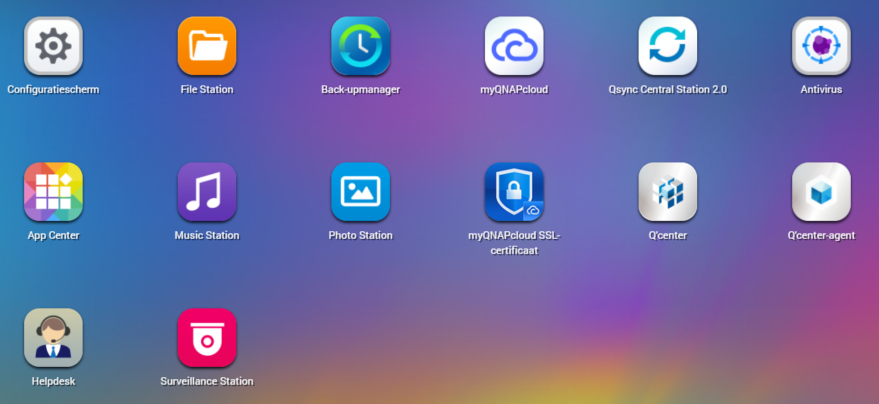The image size is (879, 404).
Task: Select the Antivirus label text
Action: [x=821, y=89]
